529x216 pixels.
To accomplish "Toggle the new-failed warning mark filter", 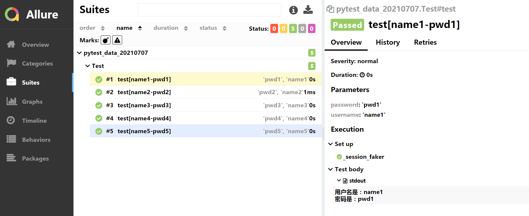I will coord(117,40).
